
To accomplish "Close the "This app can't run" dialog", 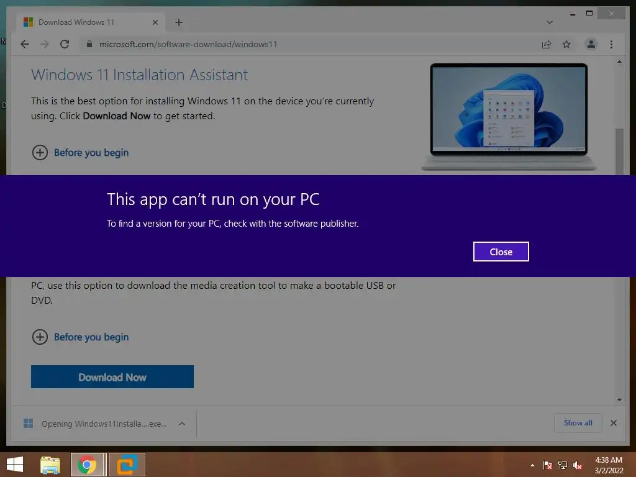I will coord(501,252).
